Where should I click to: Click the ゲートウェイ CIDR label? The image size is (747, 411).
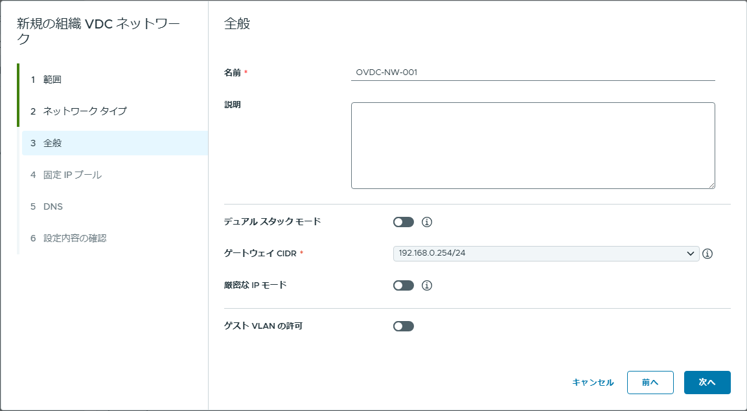tap(260, 254)
